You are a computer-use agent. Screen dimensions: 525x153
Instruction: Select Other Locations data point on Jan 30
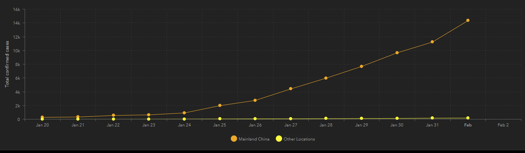point(397,118)
